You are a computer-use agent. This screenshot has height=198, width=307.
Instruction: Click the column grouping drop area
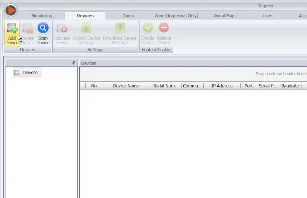click(193, 74)
